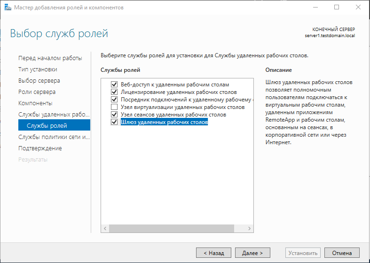Jump to Подтверждение step

pos(40,148)
